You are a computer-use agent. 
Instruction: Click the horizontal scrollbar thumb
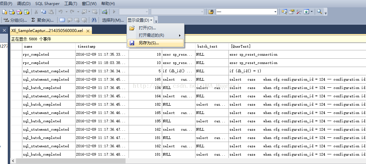pyautogui.click(x=71, y=161)
